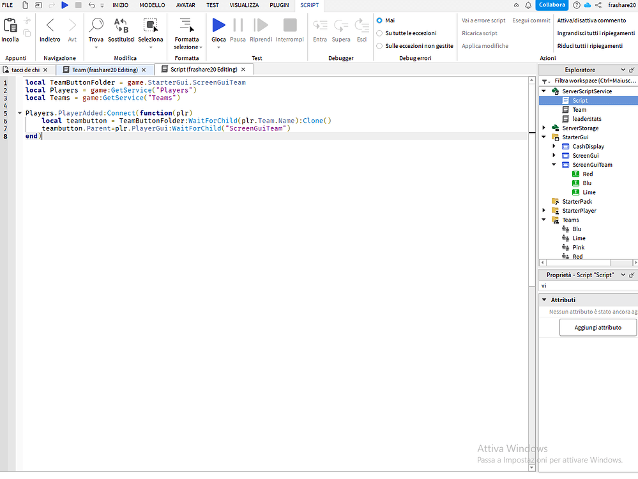Select the Lime text button in ScreenGuiTeam
Viewport: 638px width, 479px height.
[588, 192]
